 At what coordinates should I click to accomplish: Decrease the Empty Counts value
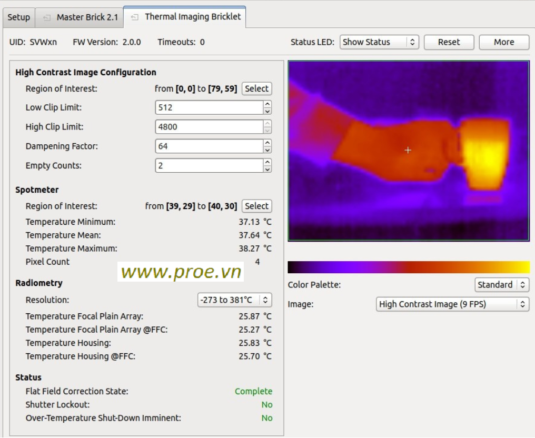point(267,169)
